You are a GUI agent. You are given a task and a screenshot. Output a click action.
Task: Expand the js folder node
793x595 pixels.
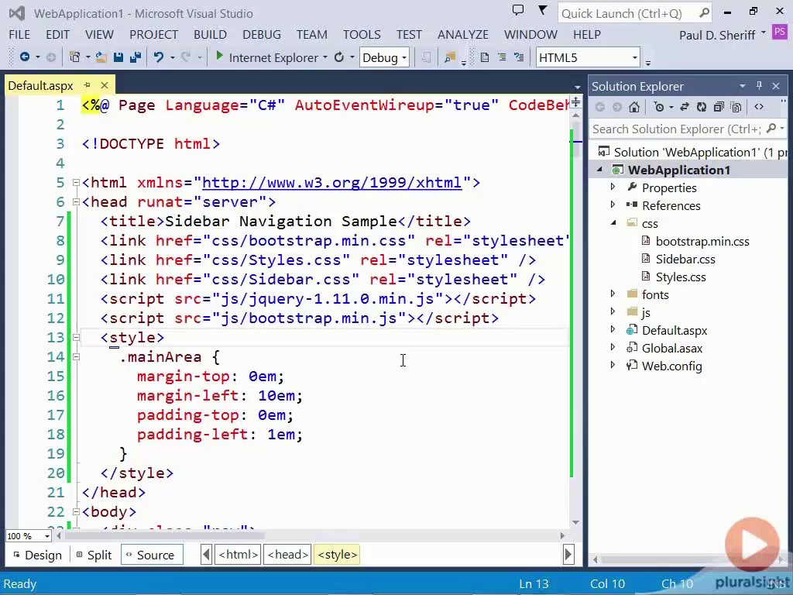[613, 311]
